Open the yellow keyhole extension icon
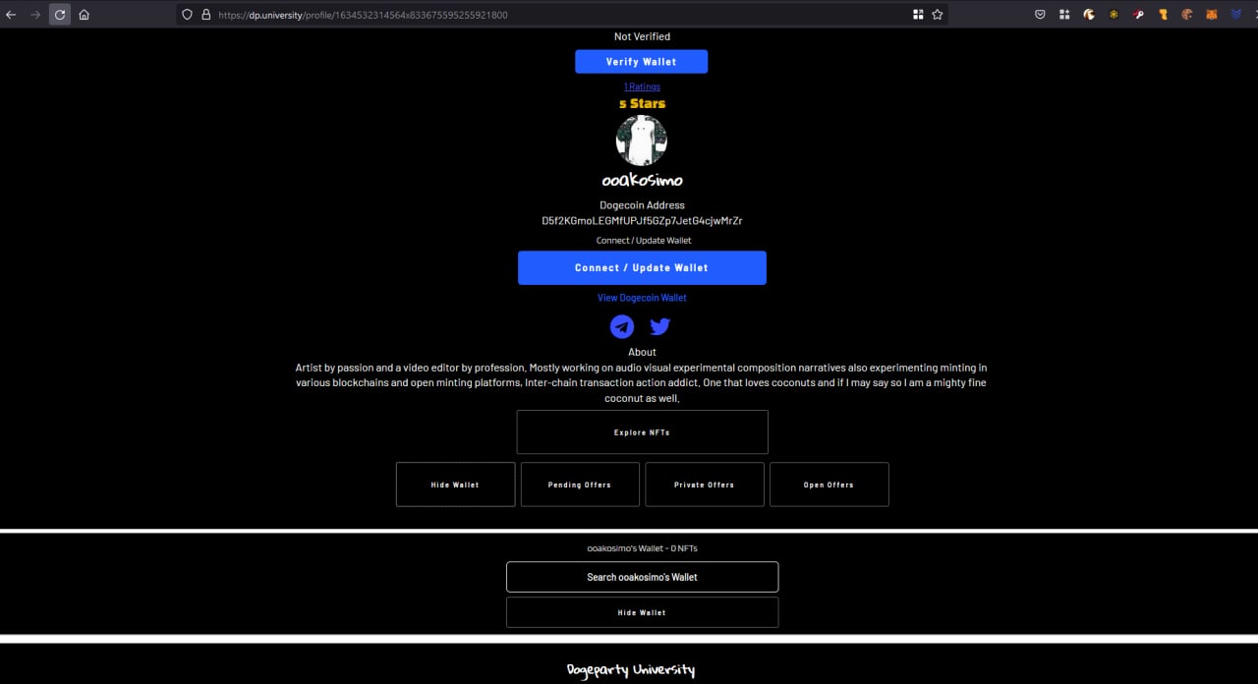Screen dimensions: 1258x684 pyautogui.click(x=1163, y=15)
